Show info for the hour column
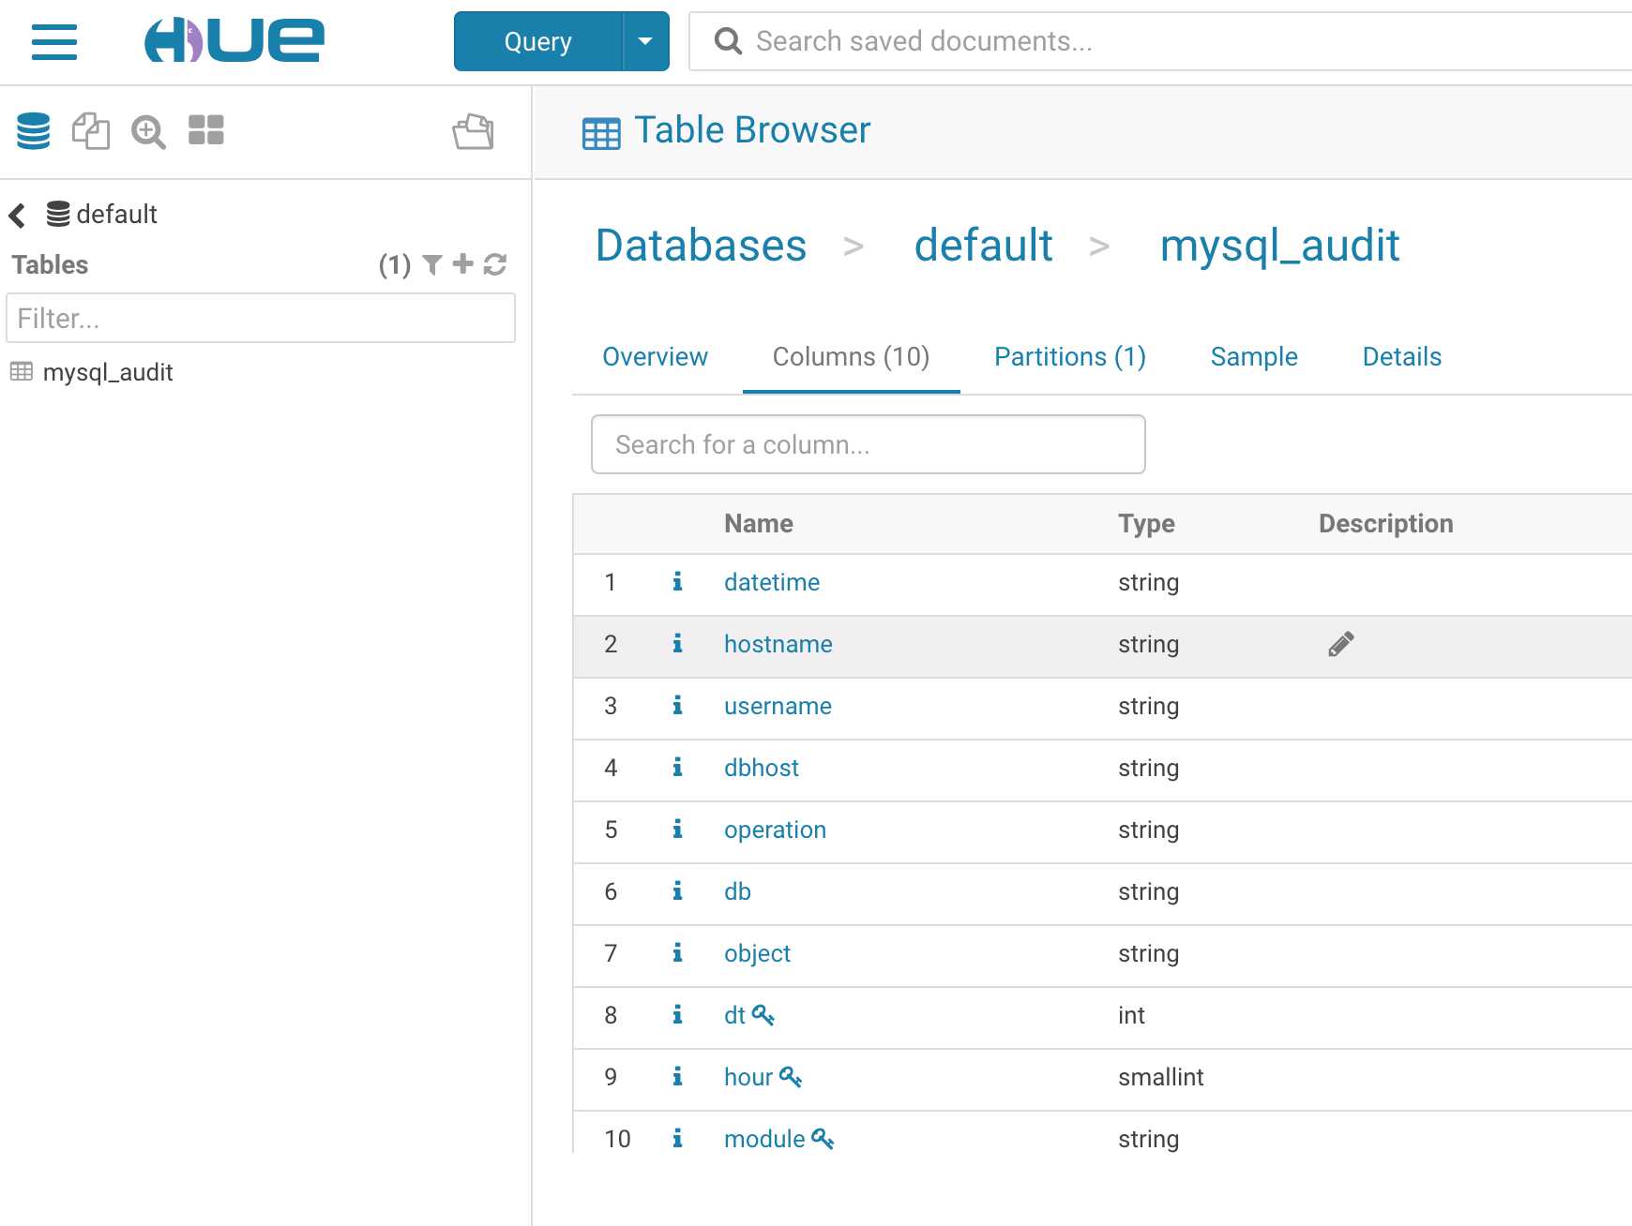The width and height of the screenshot is (1632, 1226). (x=677, y=1077)
